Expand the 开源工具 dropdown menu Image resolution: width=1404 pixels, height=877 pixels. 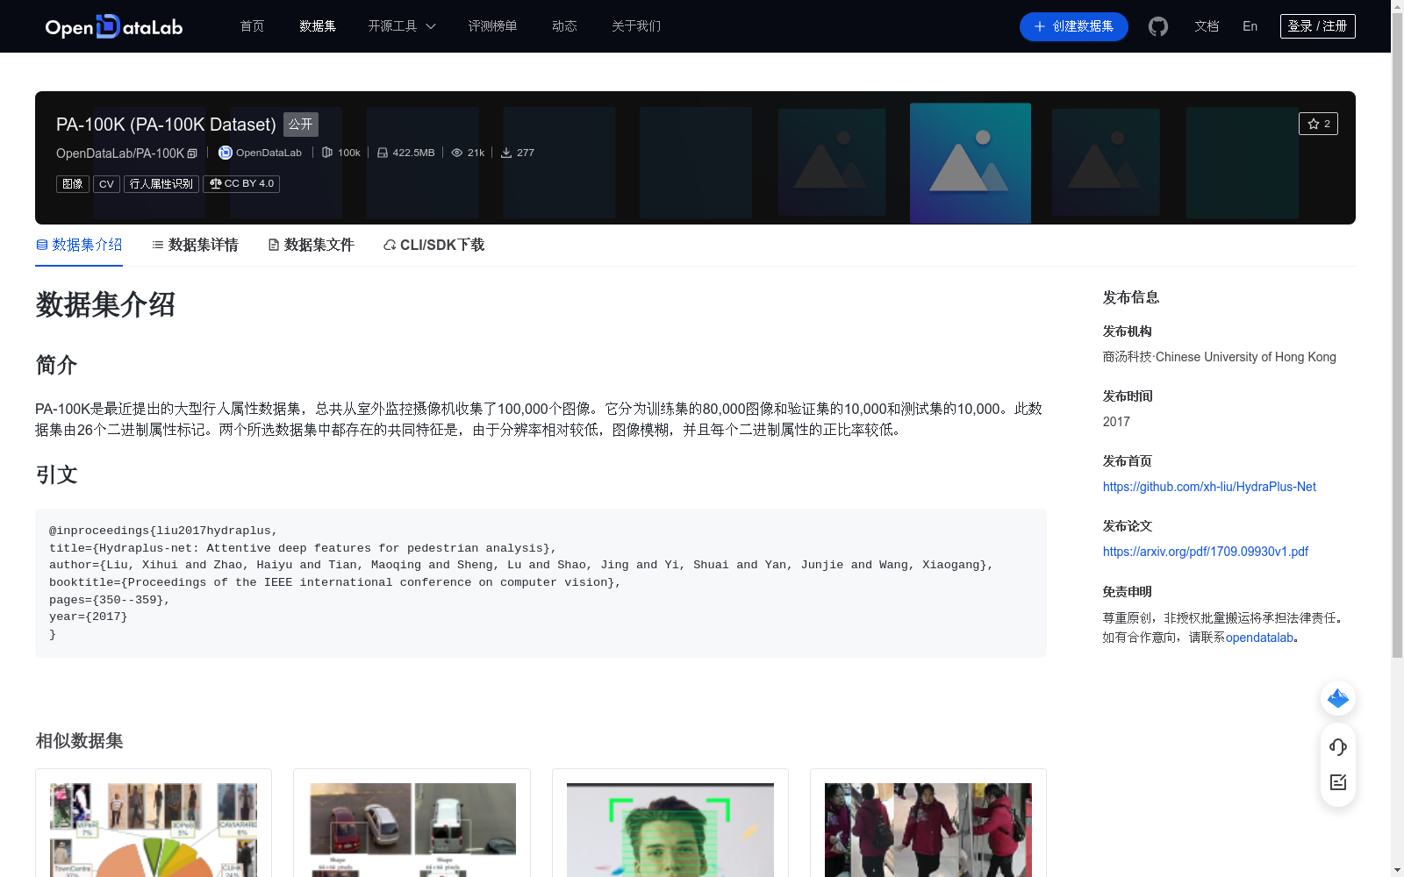(x=402, y=26)
